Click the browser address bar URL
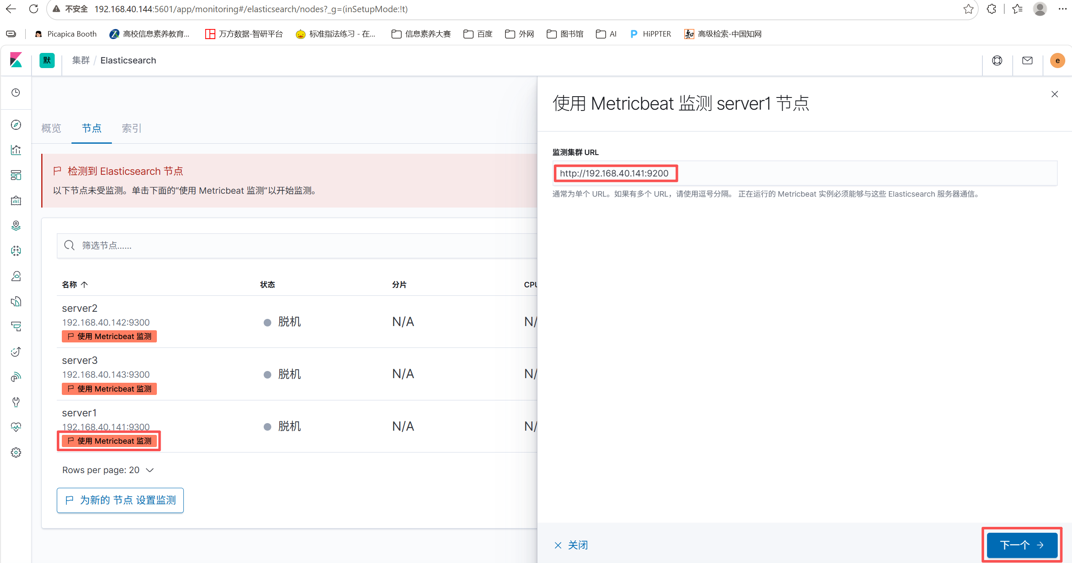The height and width of the screenshot is (563, 1072). point(251,9)
